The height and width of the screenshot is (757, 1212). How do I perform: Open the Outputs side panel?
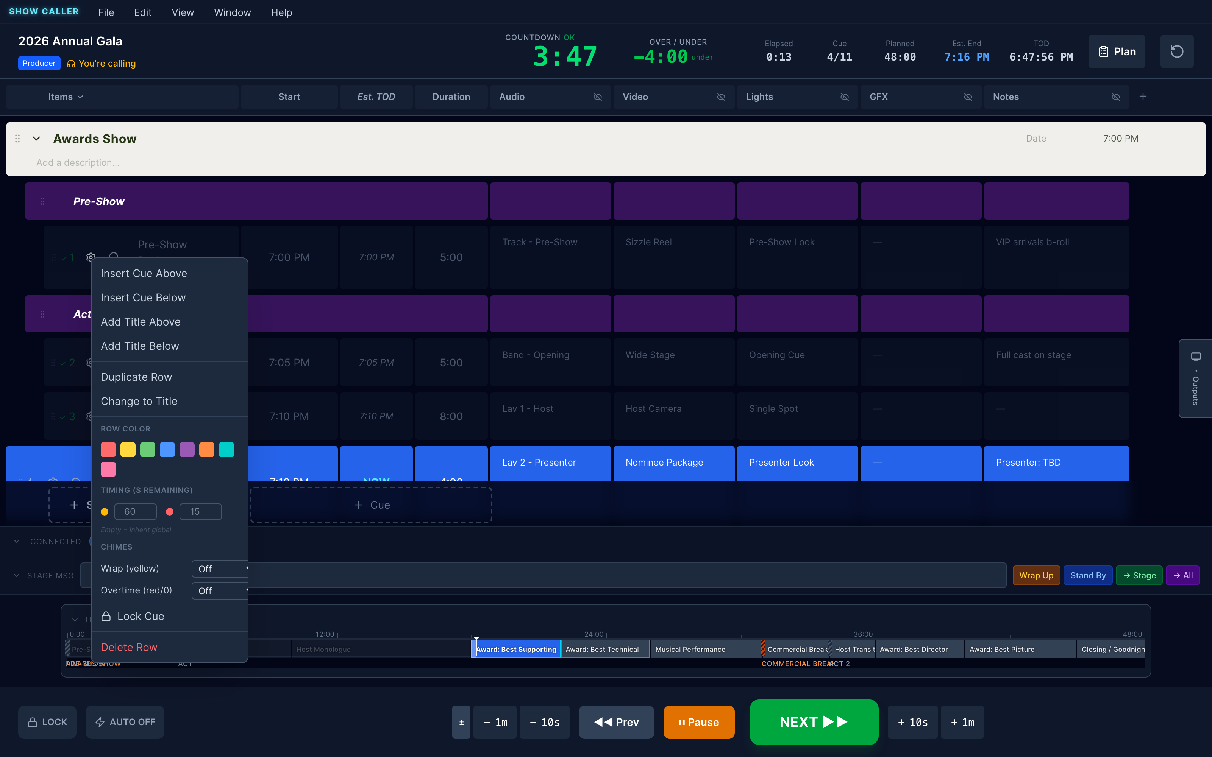pos(1195,378)
